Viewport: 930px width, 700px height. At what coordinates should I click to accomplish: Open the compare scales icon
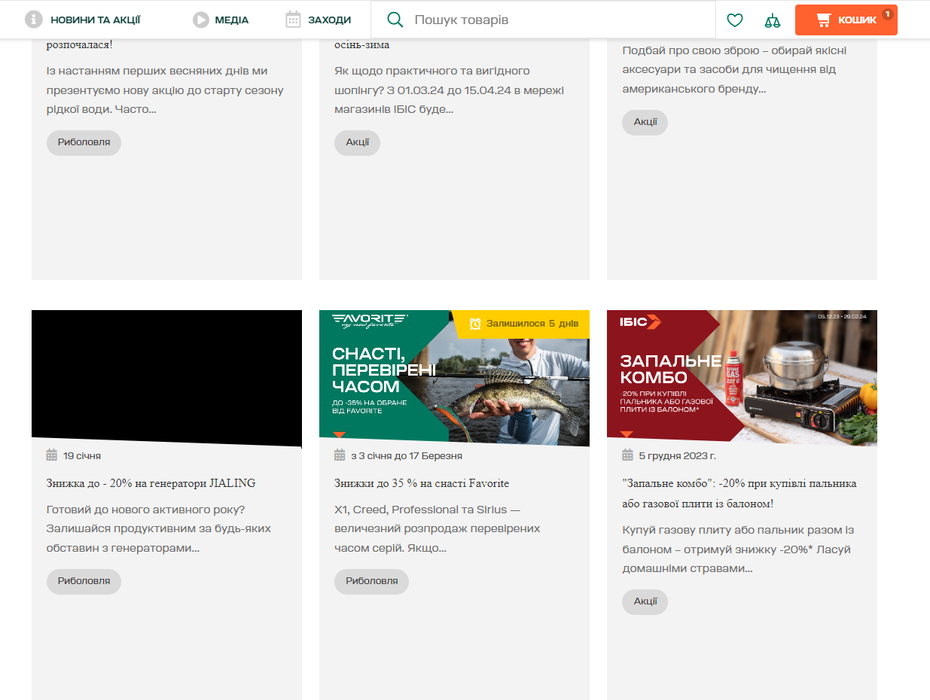[772, 20]
